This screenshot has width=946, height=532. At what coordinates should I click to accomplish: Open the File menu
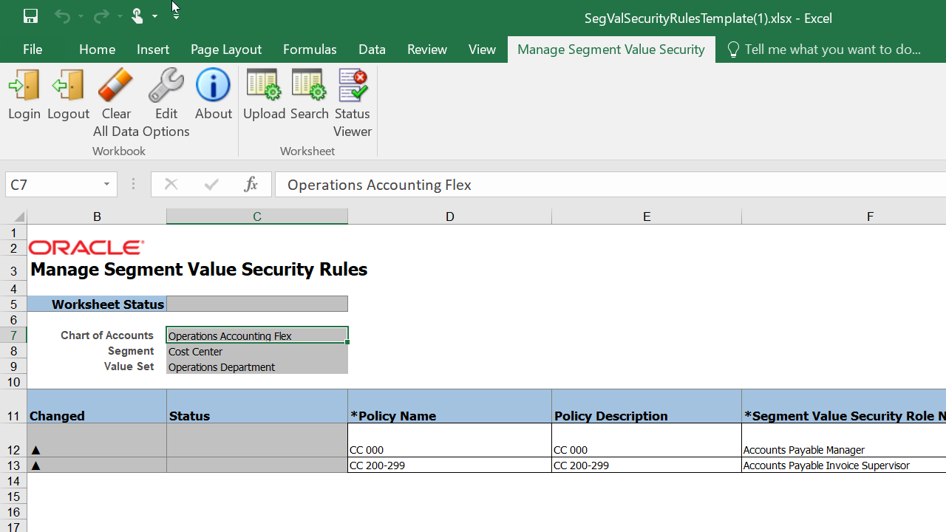click(33, 50)
